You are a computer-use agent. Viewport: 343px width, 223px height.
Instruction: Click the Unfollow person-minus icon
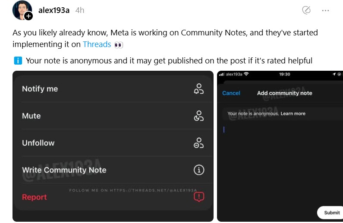click(198, 143)
